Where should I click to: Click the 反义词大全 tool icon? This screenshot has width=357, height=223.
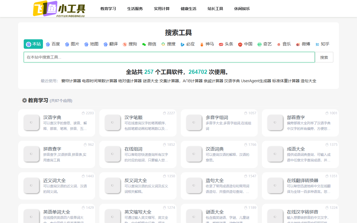click(112, 185)
